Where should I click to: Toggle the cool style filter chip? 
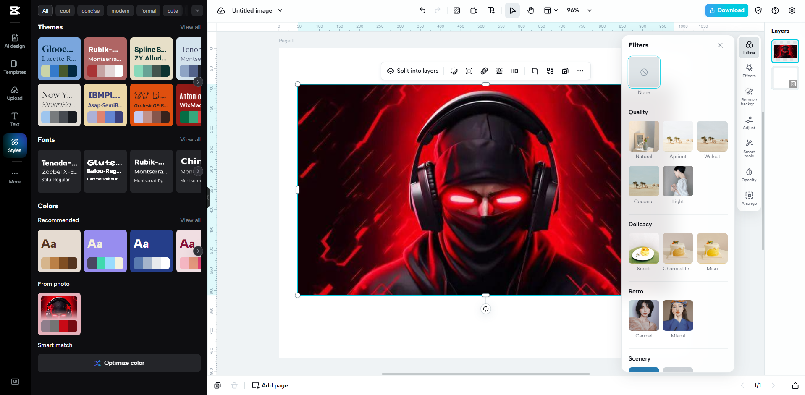[65, 10]
